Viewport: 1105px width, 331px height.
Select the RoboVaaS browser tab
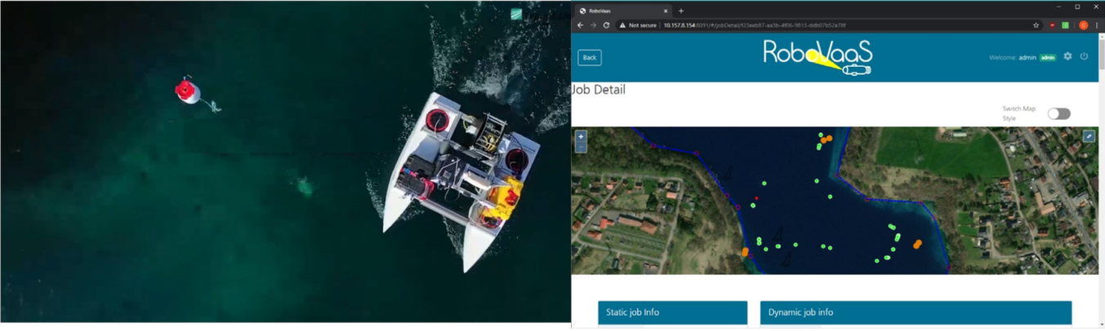[622, 11]
